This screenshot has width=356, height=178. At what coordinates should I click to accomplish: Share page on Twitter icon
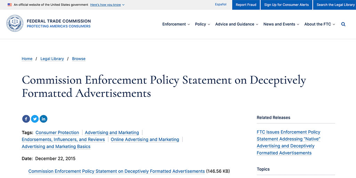pyautogui.click(x=35, y=119)
